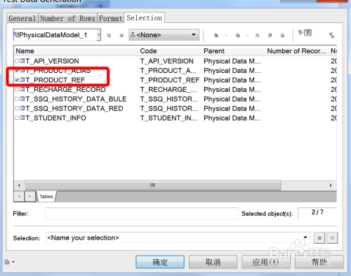The width and height of the screenshot is (351, 276).
Task: Click the 帮助 (Help) button
Action: (319, 262)
